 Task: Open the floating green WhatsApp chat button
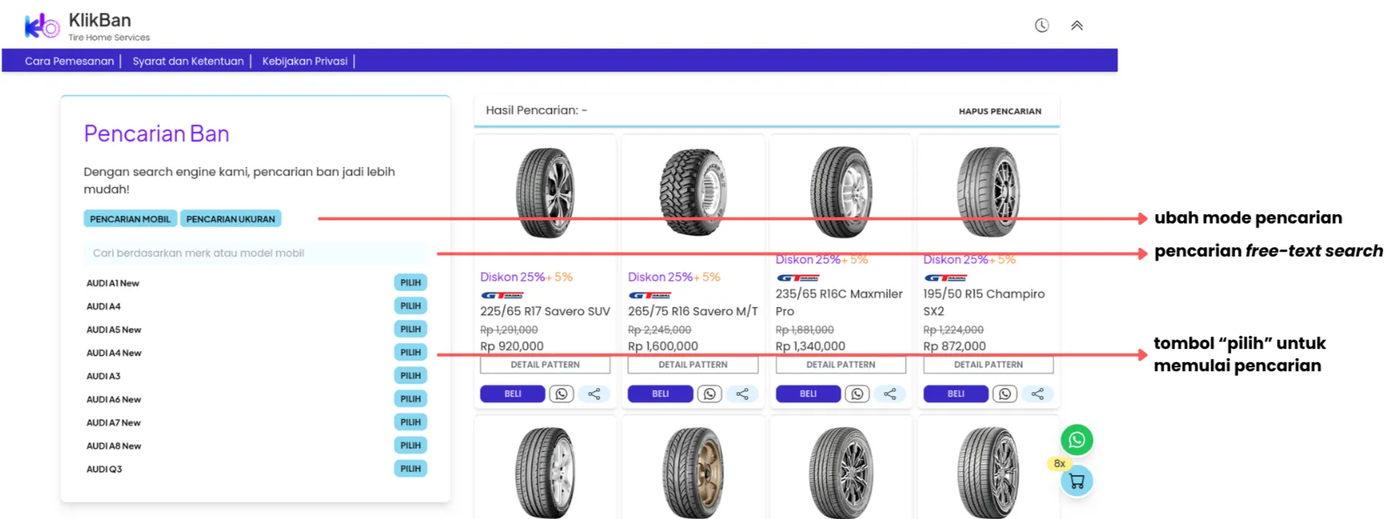click(x=1077, y=440)
